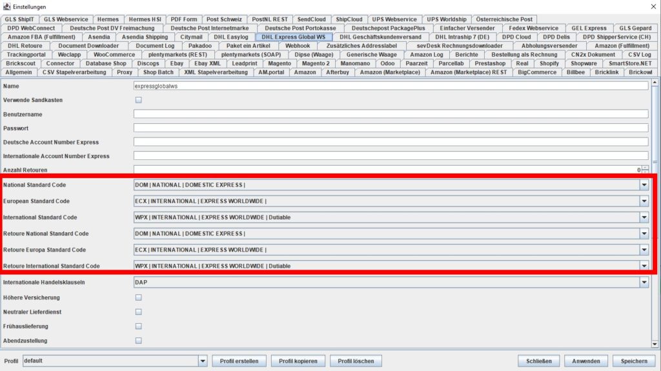This screenshot has height=371, width=661.
Task: Switch to the Allgemein tab
Action: (x=19, y=72)
